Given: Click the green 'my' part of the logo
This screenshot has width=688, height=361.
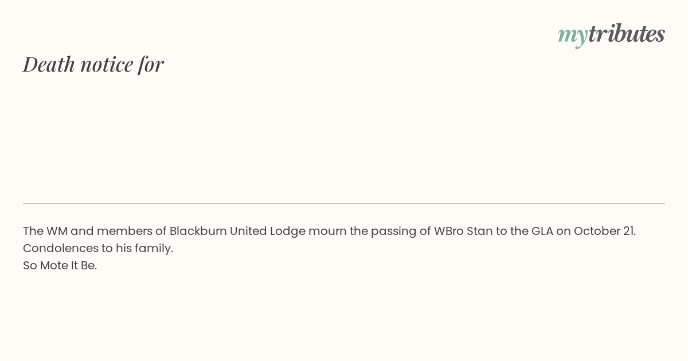Looking at the screenshot, I should pos(572,35).
